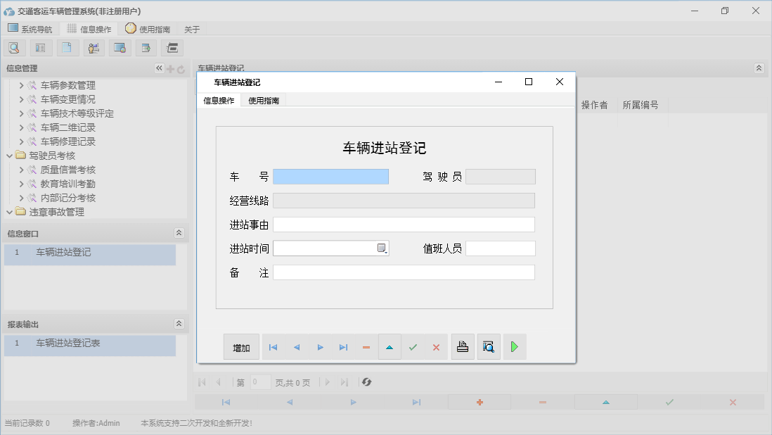Collapse the 信息窗口 panel
This screenshot has width=772, height=435.
[180, 233]
